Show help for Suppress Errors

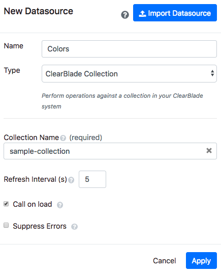tap(74, 227)
